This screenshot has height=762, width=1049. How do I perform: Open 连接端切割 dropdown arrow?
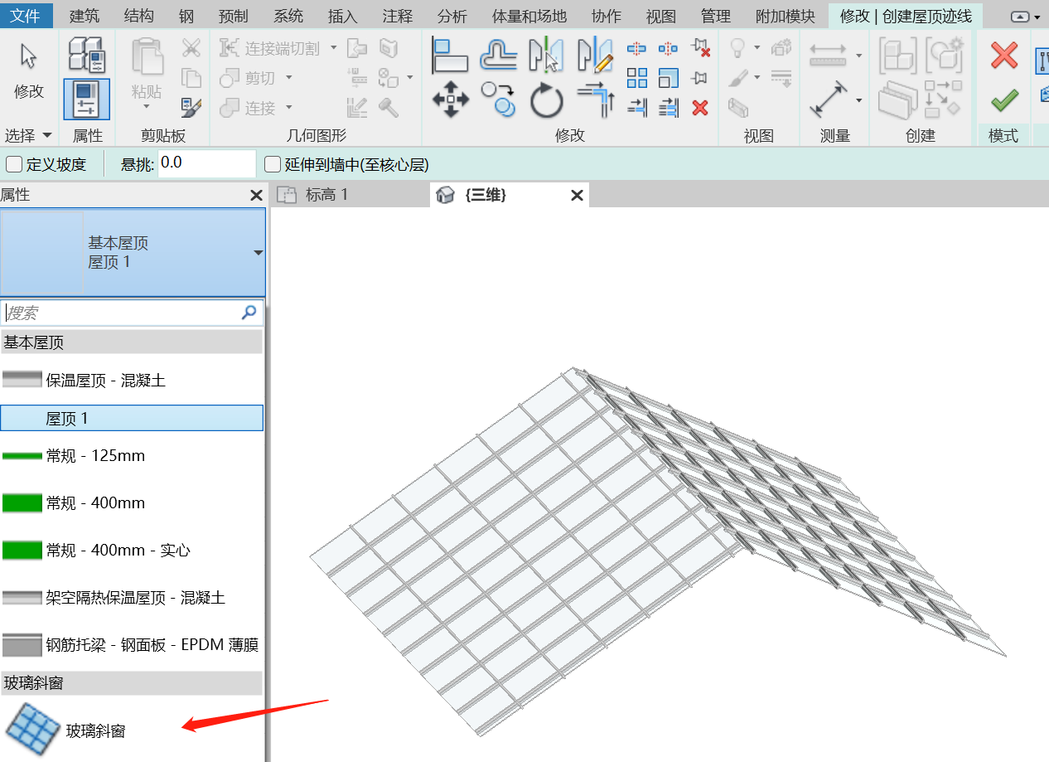pyautogui.click(x=333, y=48)
